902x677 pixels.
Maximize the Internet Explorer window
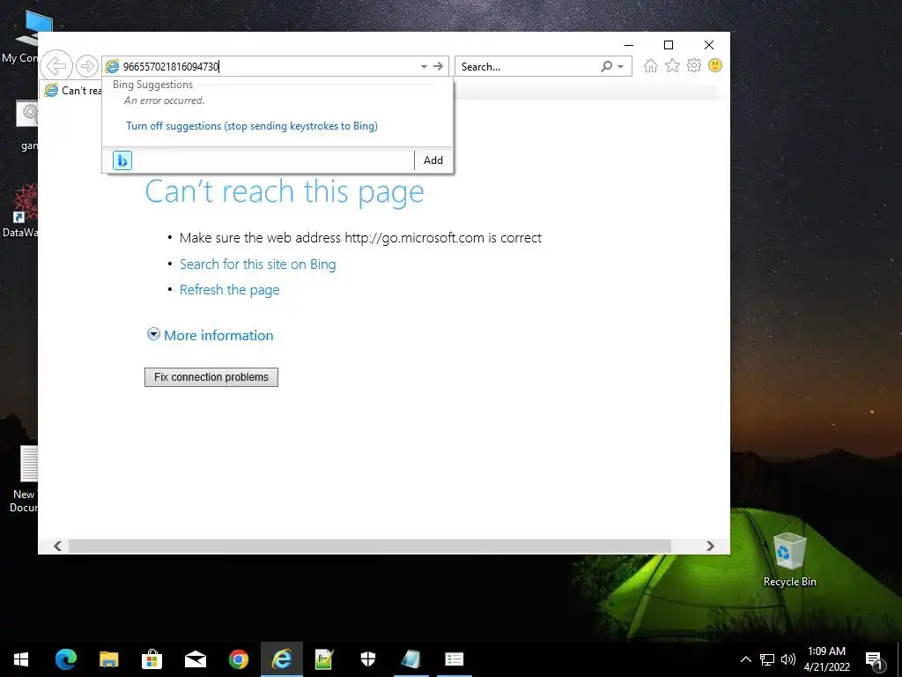(669, 45)
